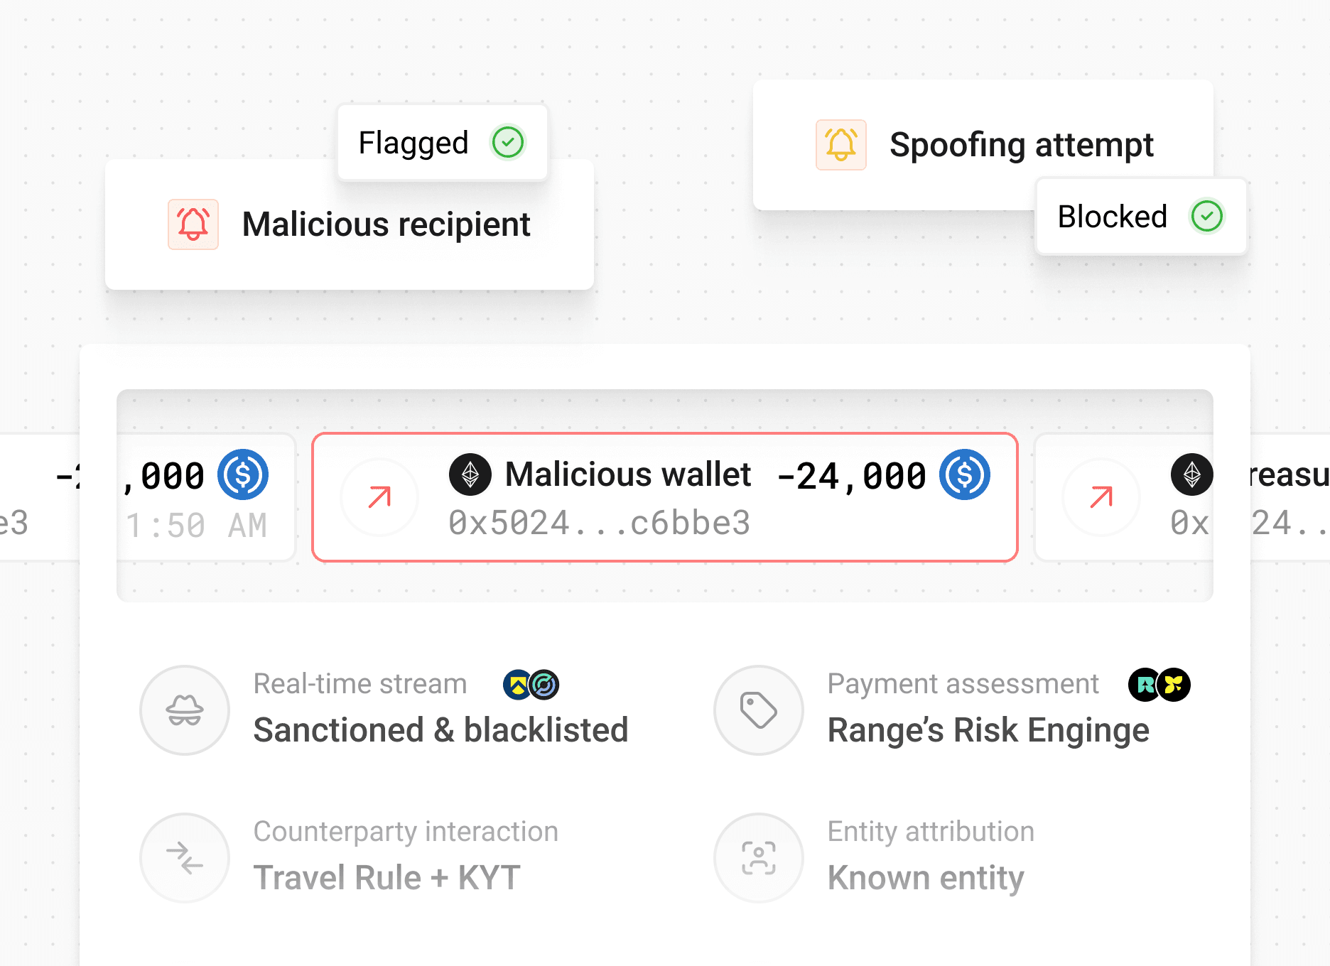Image resolution: width=1330 pixels, height=966 pixels.
Task: Click the yellow bell icon beside Spoofing attempt
Action: pos(841,145)
